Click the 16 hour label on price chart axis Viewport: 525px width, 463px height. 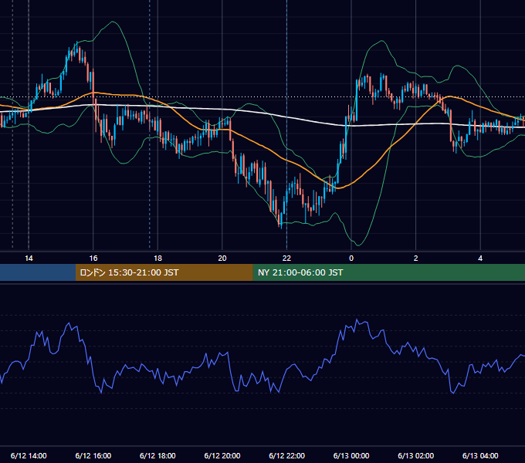(93, 259)
